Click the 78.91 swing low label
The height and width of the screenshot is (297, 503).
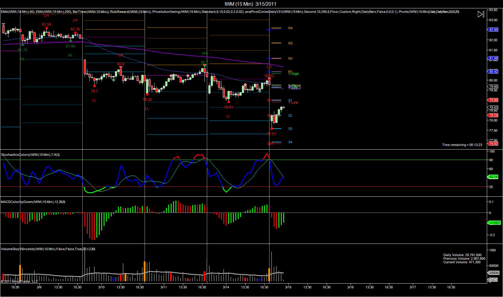(228, 107)
